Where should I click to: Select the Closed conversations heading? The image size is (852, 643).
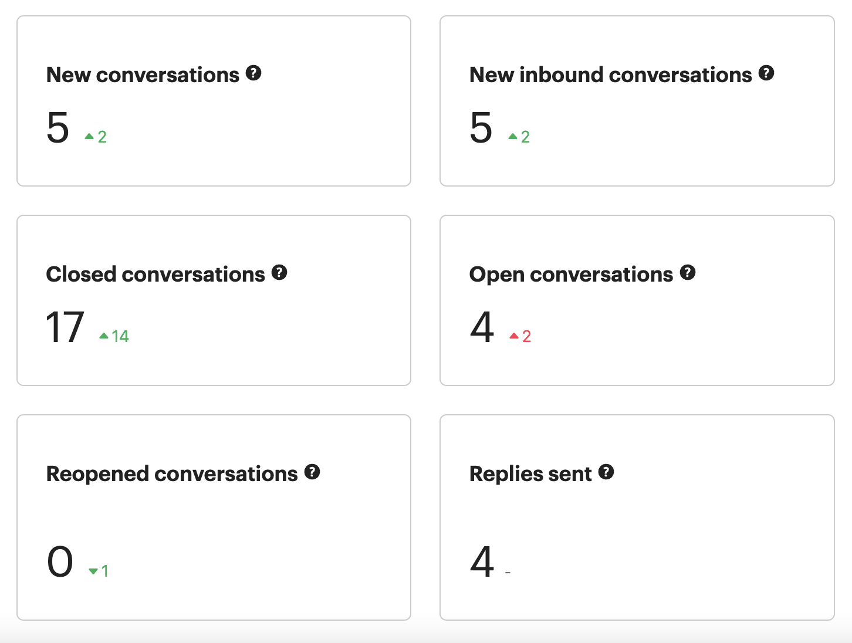coord(155,275)
